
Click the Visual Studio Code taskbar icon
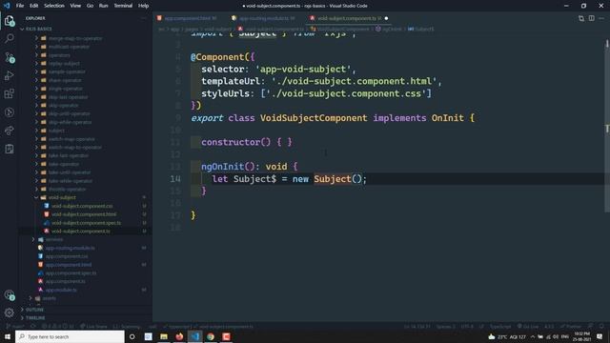[x=194, y=336]
